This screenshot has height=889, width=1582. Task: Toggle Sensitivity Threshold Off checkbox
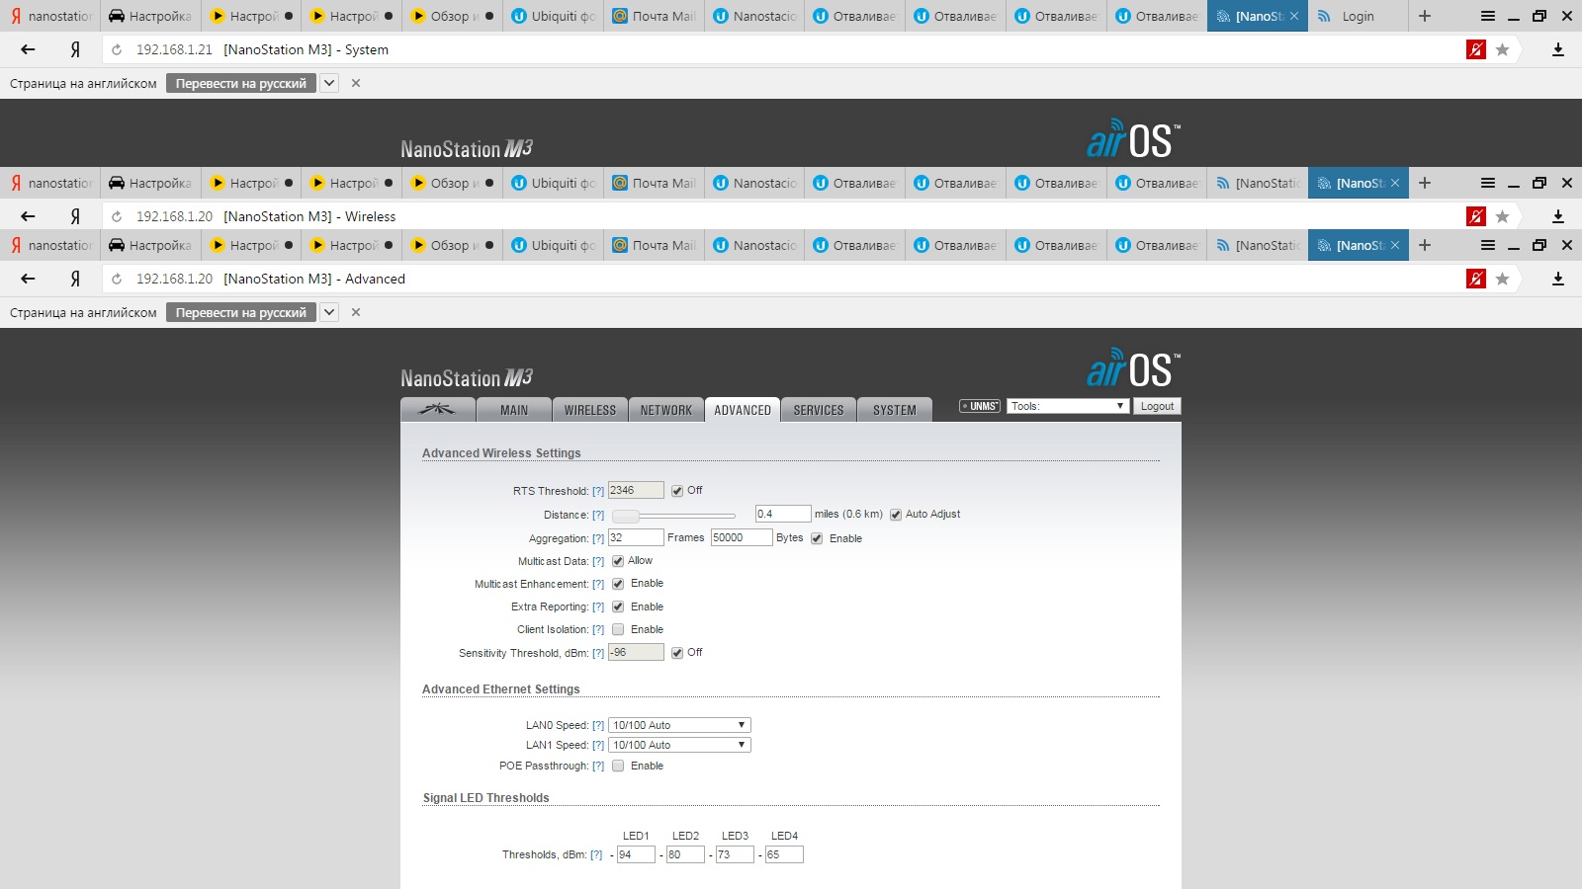point(677,653)
